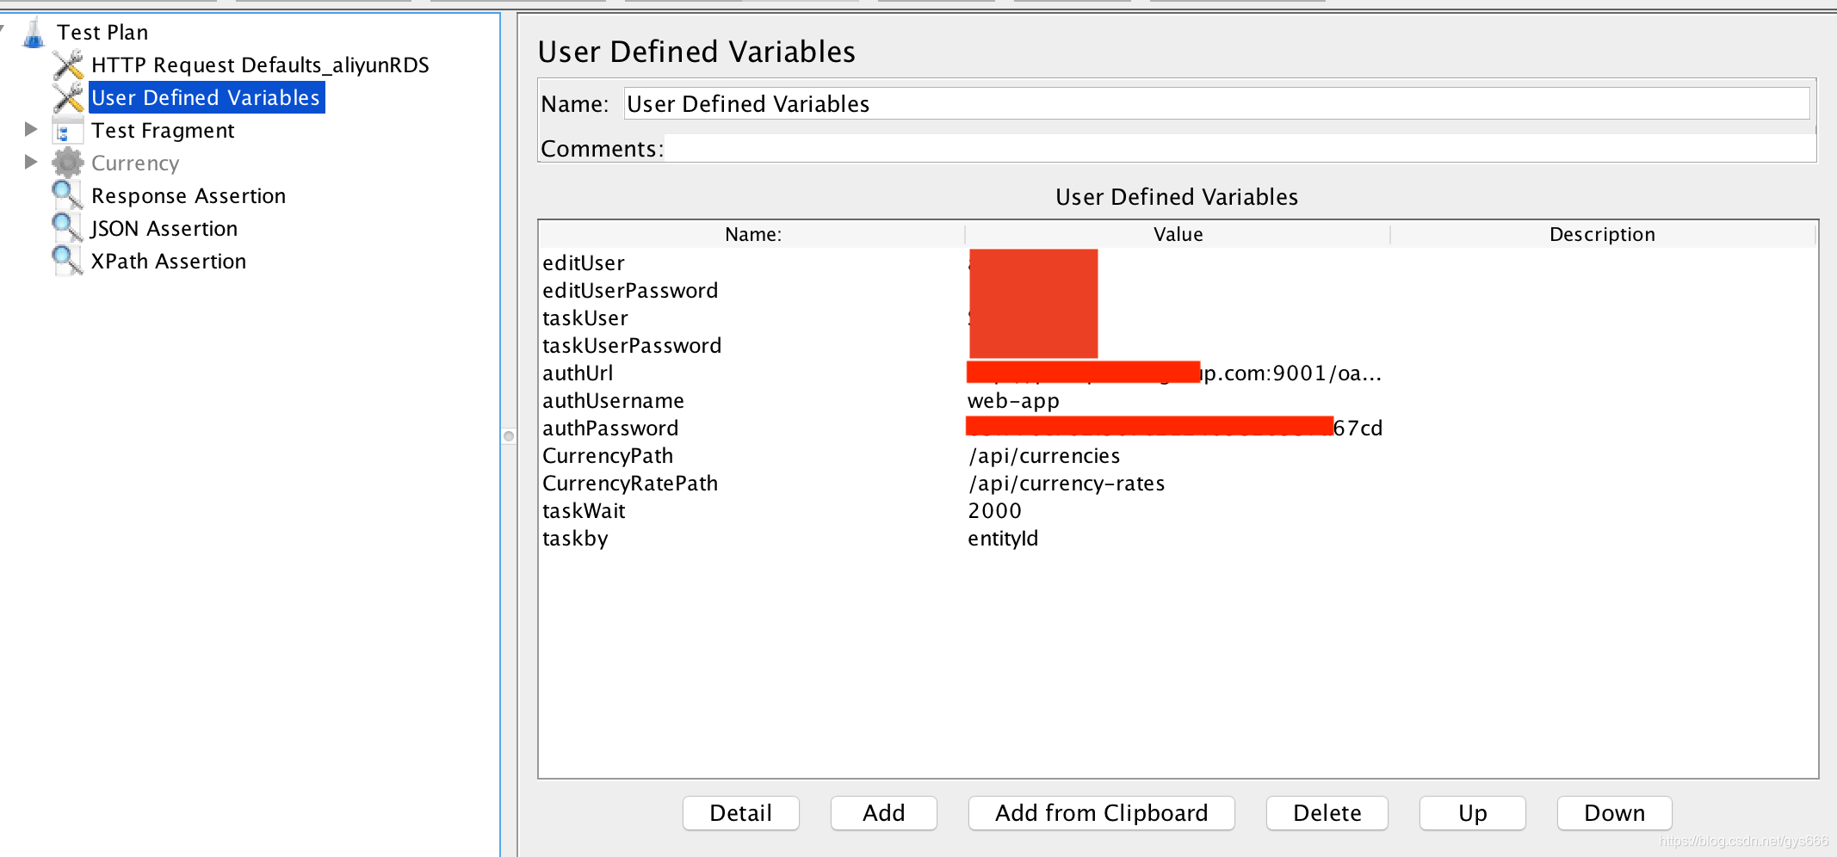Select HTTP Request Defaults_aliyunRDS tree item
This screenshot has width=1837, height=857.
[260, 65]
